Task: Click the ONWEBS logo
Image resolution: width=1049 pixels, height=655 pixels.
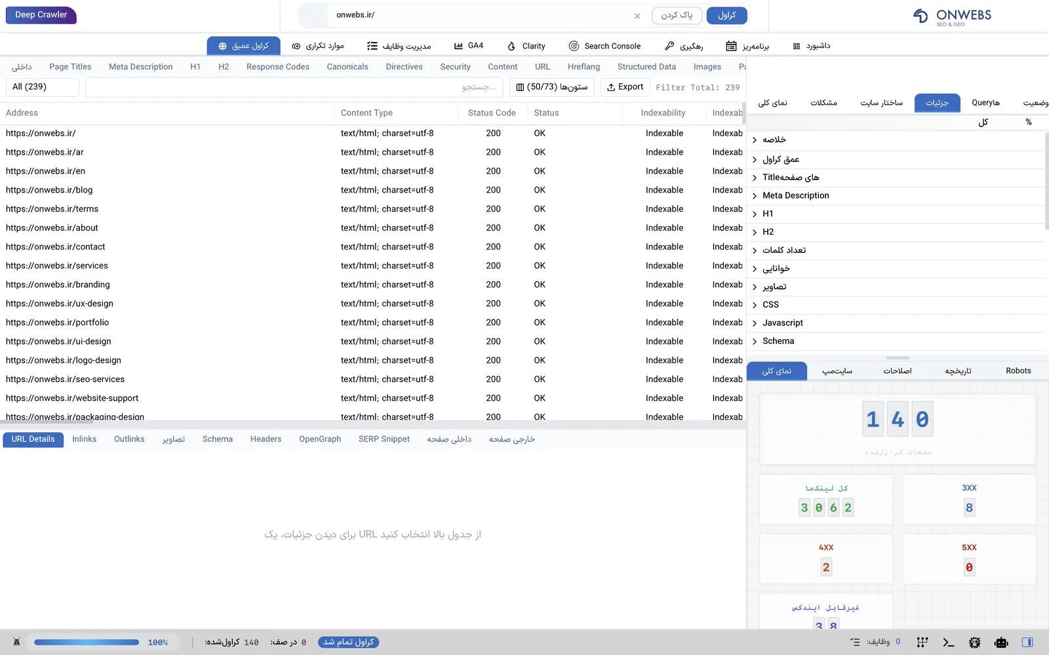Action: coord(952,17)
